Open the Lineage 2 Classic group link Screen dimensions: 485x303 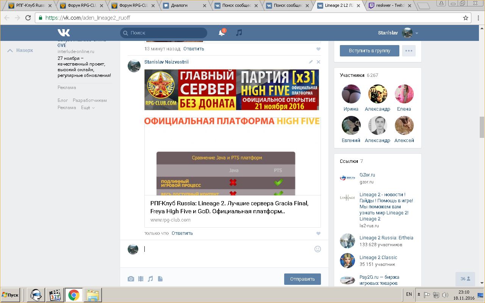click(379, 258)
